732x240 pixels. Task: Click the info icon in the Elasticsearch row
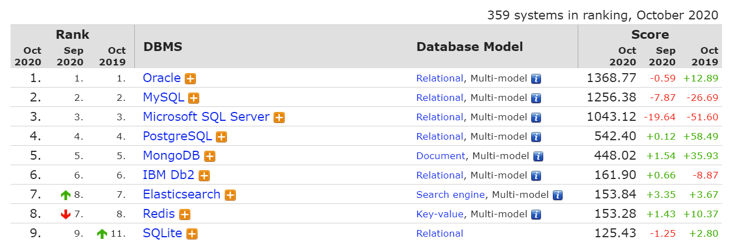tap(558, 195)
